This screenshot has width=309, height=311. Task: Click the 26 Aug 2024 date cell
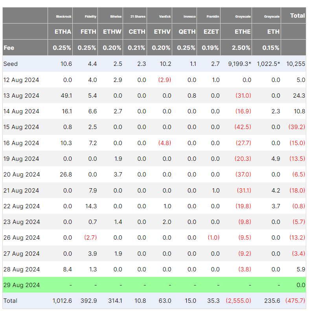click(21, 238)
